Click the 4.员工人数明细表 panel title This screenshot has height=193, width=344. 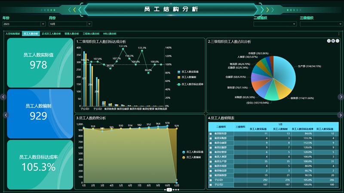(x=221, y=118)
